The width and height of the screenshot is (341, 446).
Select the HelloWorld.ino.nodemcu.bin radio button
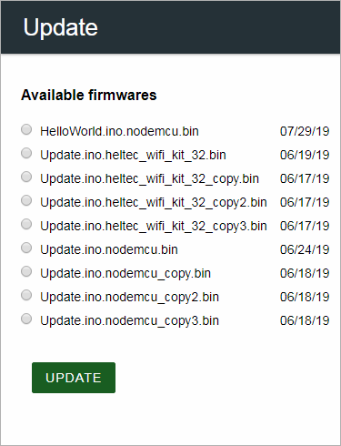coord(26,129)
